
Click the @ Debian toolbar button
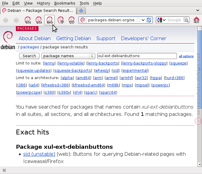point(61,20)
